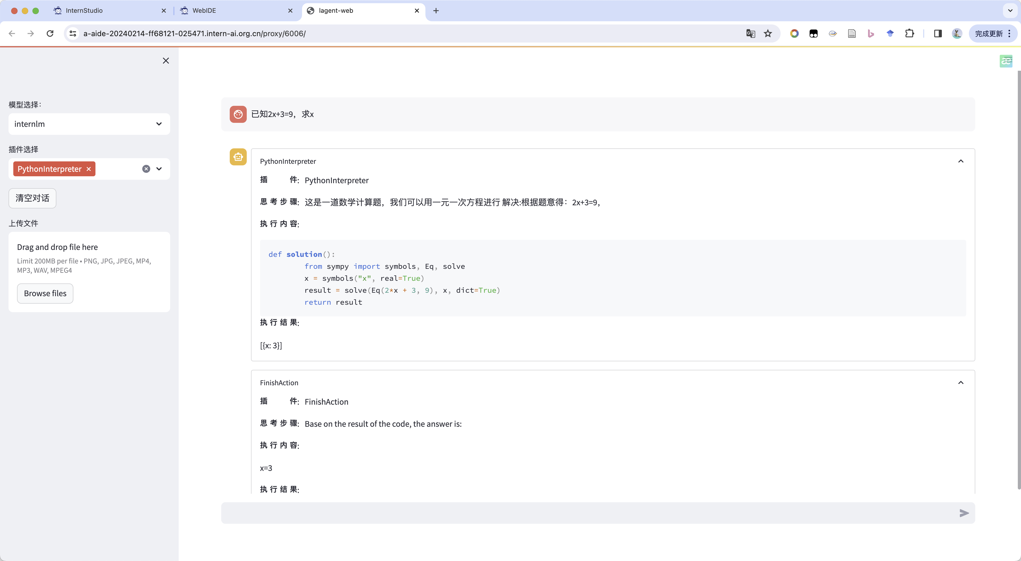Switch to the InternStudio tab
The image size is (1021, 561).
[x=84, y=11]
